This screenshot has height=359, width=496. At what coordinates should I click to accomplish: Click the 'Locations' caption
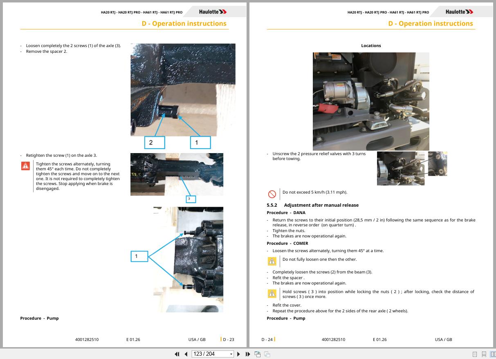click(371, 46)
